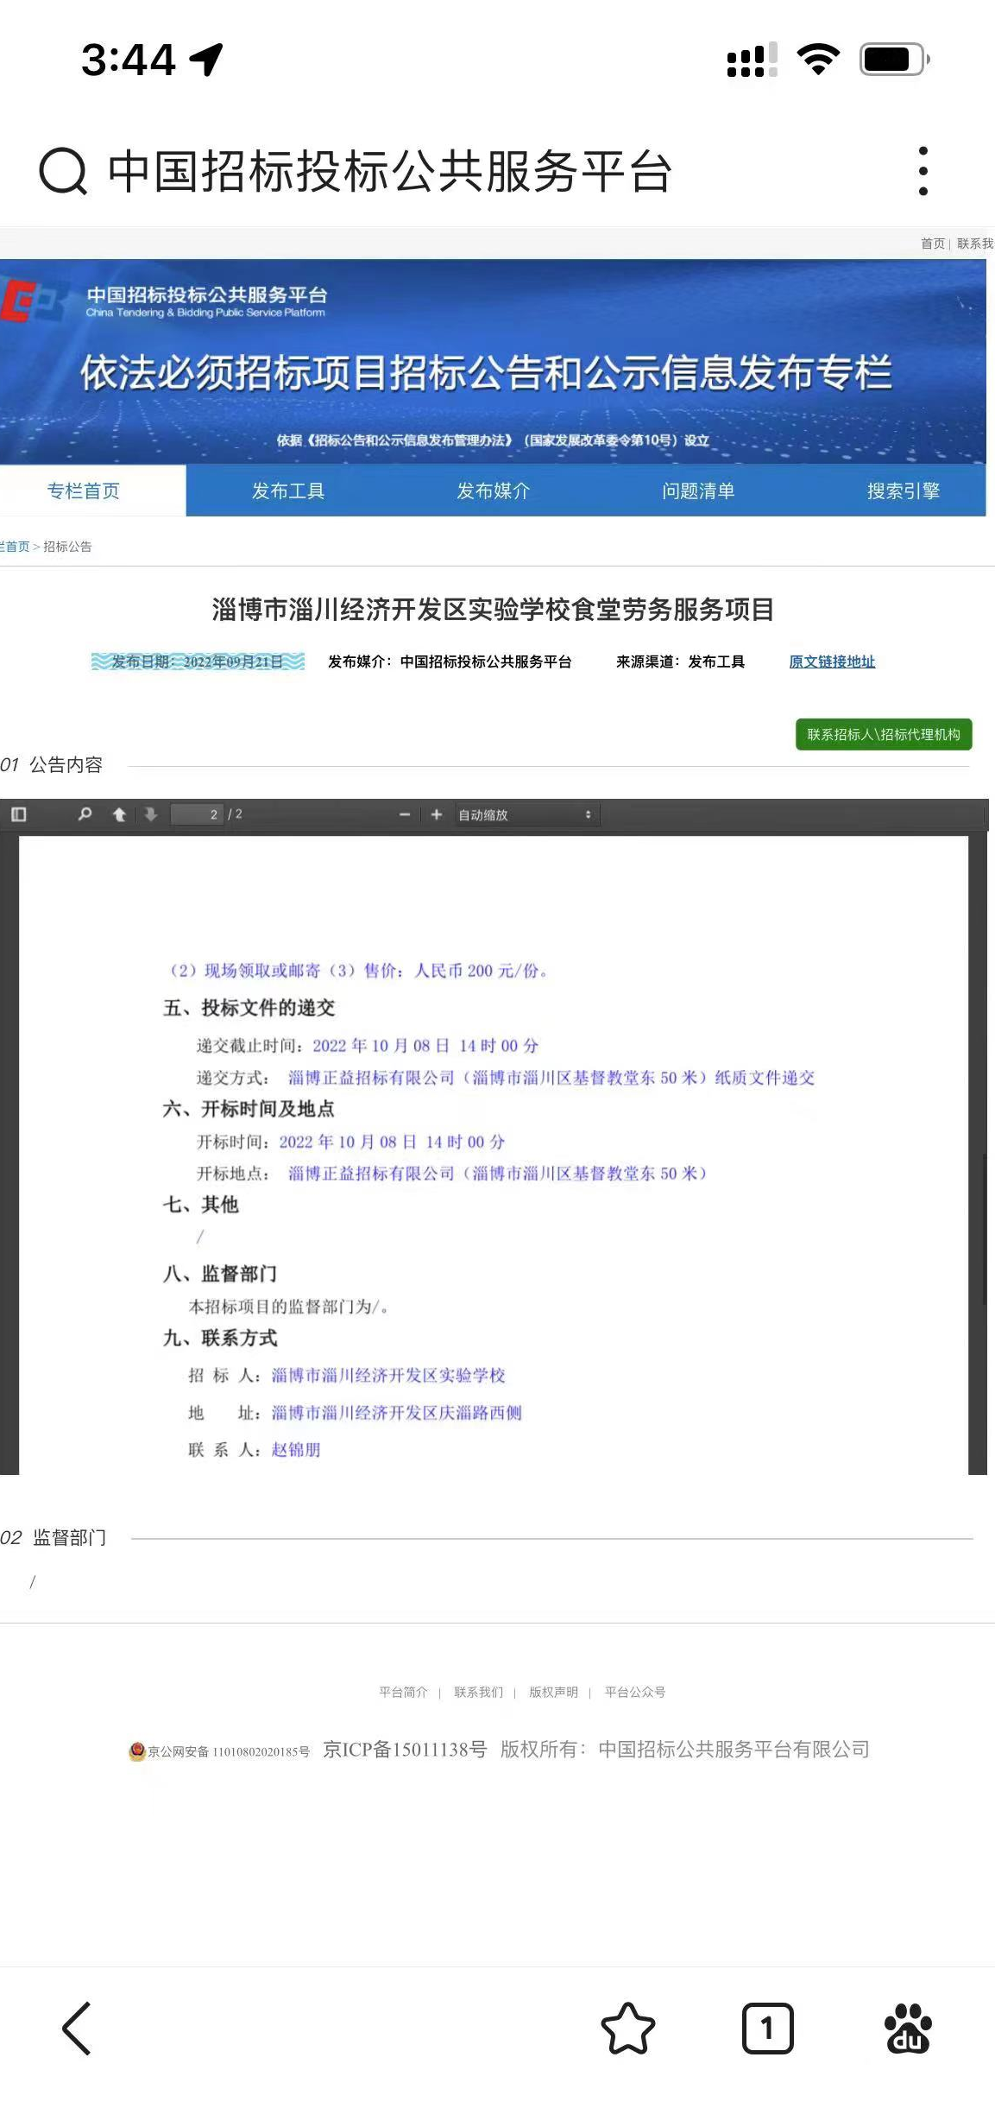Go to previous PDF page arrow
995x2108 pixels.
click(119, 814)
